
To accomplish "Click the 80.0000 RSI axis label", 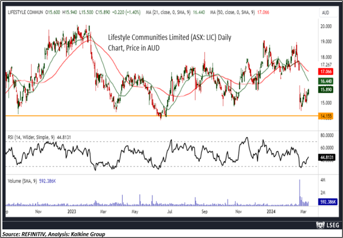I will (327, 135).
